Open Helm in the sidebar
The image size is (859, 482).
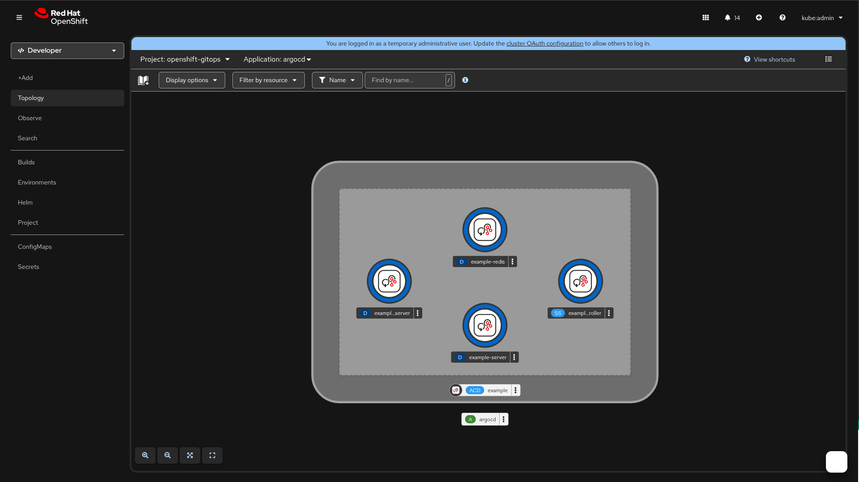click(x=67, y=202)
